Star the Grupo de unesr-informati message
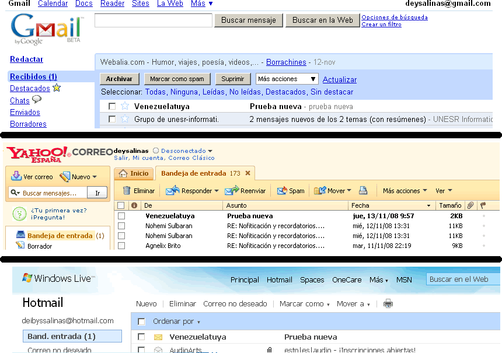Screen dimensions: 502x353 pyautogui.click(x=125, y=119)
